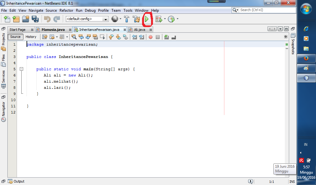Switch the editor to History view

[31, 37]
